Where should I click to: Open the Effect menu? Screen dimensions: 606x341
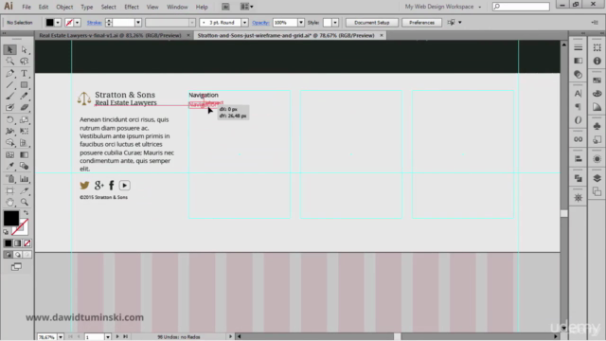coord(132,7)
